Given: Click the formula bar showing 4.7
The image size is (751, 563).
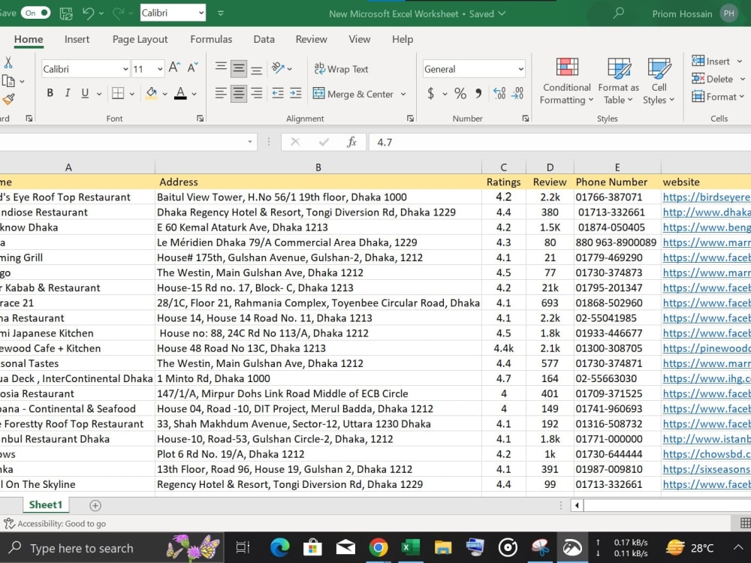Looking at the screenshot, I should click(x=559, y=142).
